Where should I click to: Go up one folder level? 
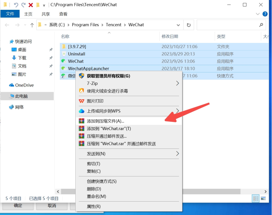pyautogui.click(x=32, y=25)
